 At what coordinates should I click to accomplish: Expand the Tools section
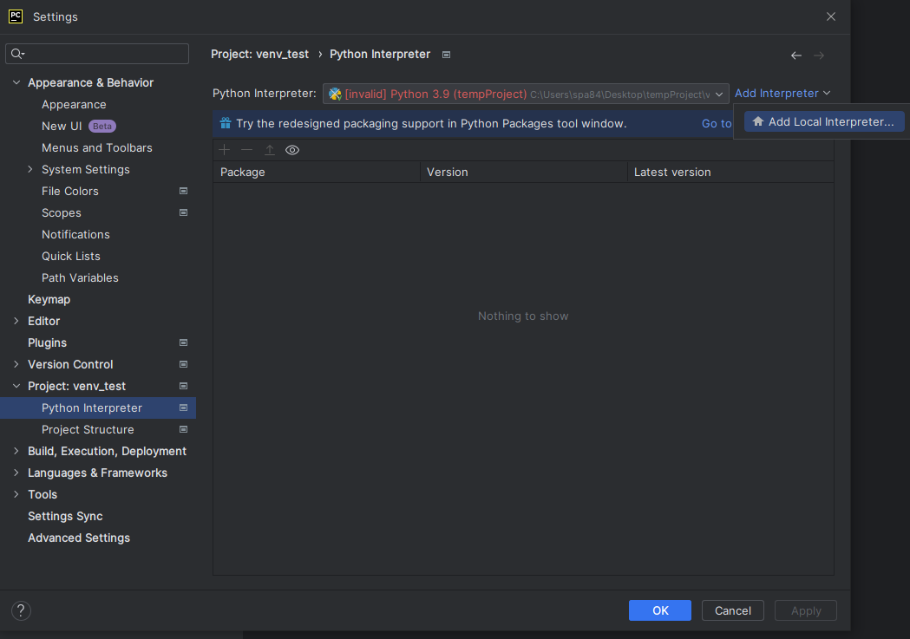tap(16, 494)
